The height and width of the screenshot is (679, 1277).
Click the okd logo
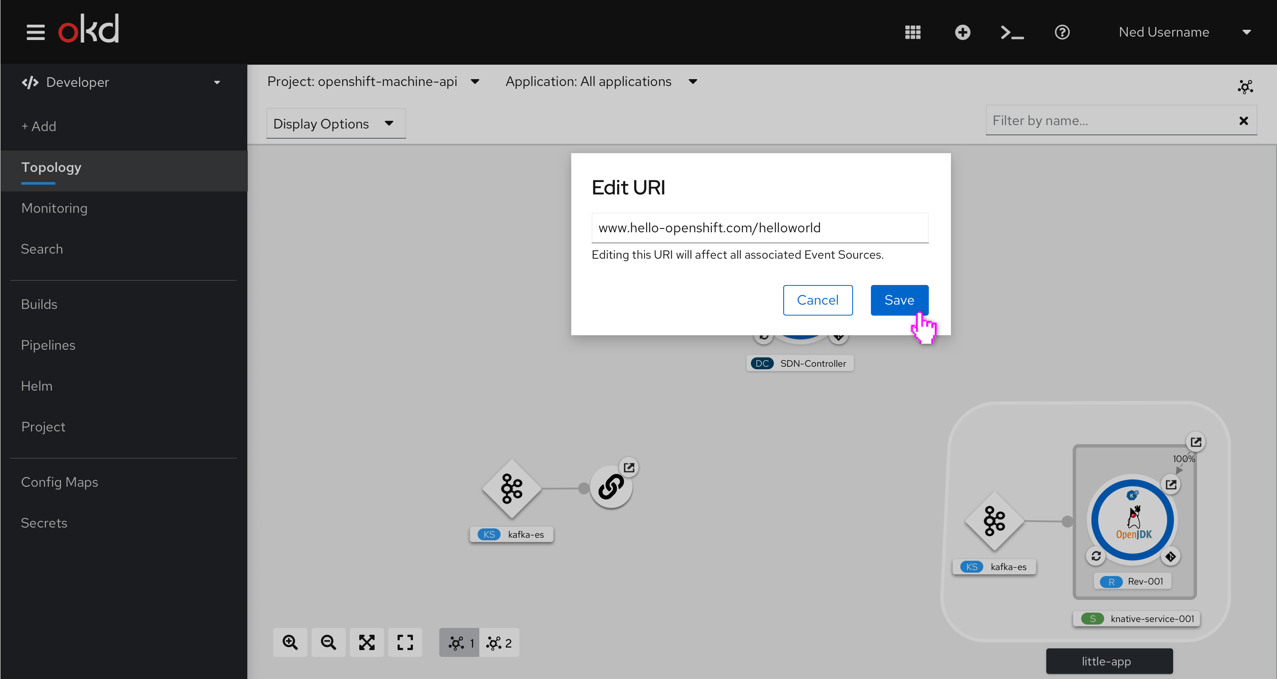click(x=89, y=29)
